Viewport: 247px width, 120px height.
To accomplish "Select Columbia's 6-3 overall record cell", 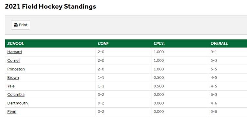I will (x=227, y=95).
